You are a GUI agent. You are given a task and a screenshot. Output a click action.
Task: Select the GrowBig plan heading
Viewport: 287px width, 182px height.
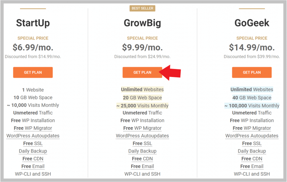point(142,23)
